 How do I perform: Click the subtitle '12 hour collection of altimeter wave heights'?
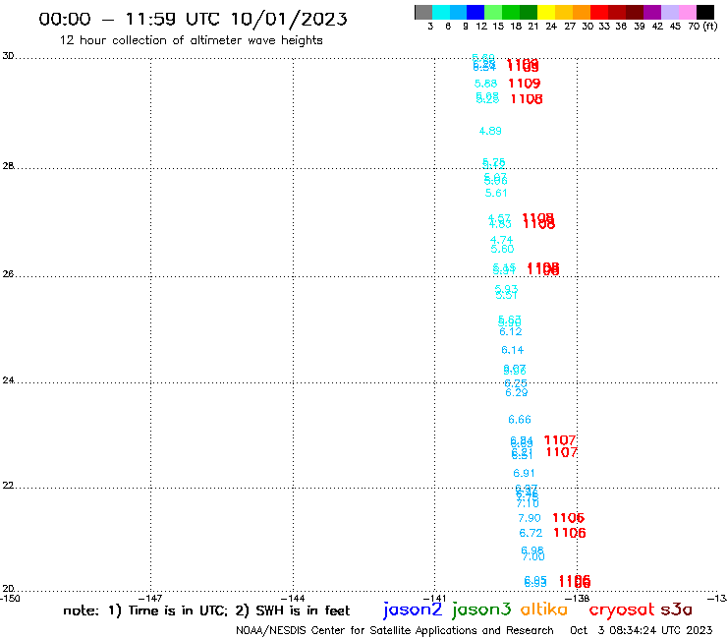191,40
